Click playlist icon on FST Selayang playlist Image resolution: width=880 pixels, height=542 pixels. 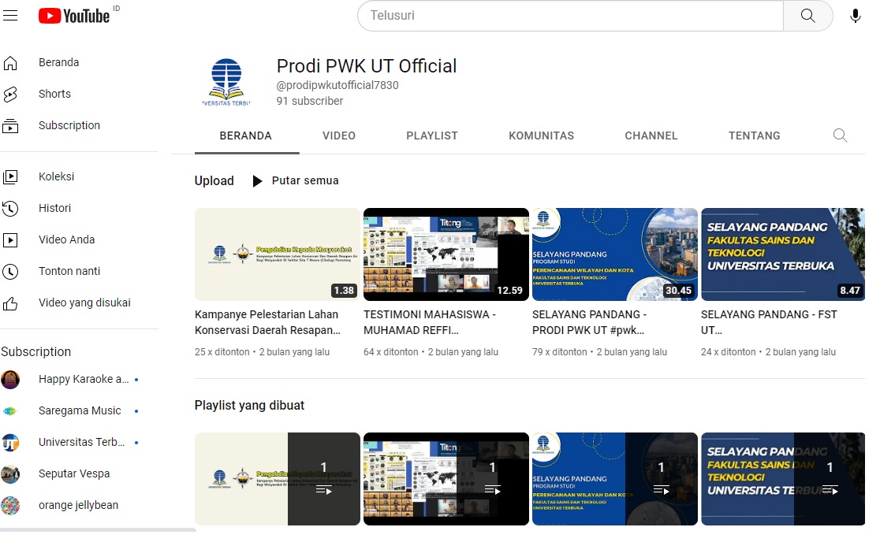coord(830,491)
